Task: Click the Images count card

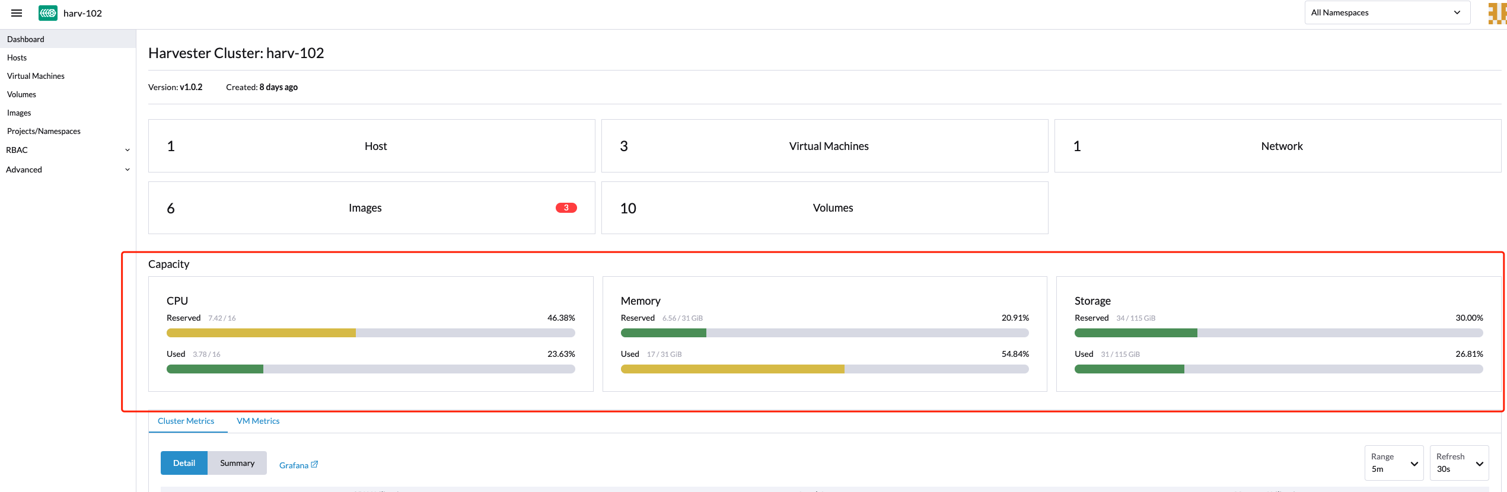Action: pos(372,207)
